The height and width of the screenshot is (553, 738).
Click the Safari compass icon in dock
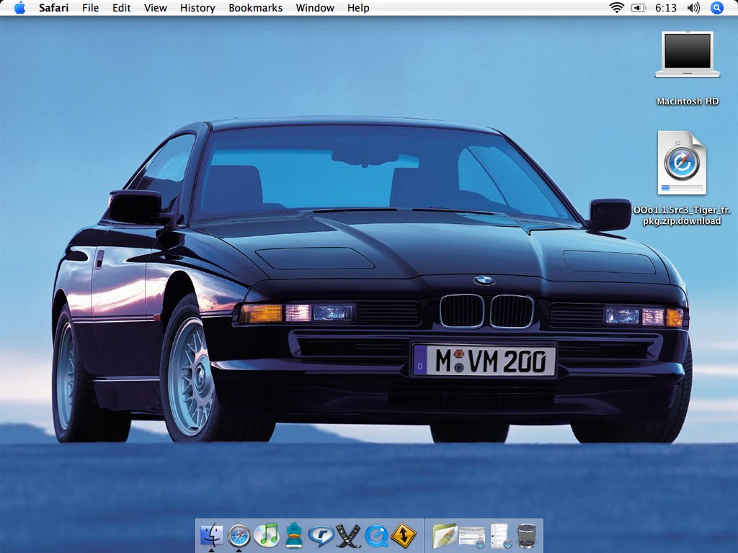click(239, 535)
